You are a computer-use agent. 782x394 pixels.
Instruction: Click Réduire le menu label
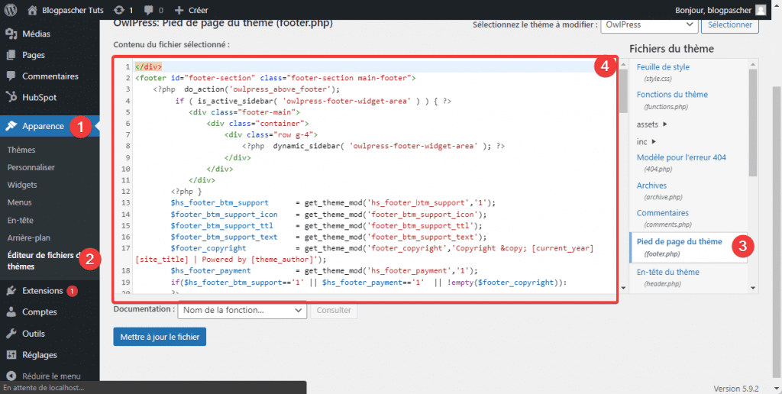[x=51, y=376]
